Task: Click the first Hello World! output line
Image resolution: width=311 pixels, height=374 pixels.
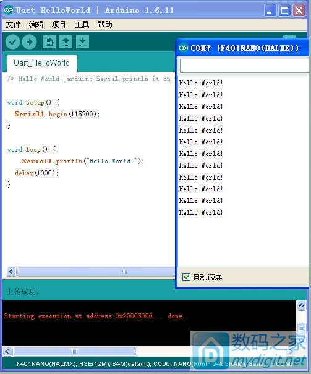Action: pos(201,83)
